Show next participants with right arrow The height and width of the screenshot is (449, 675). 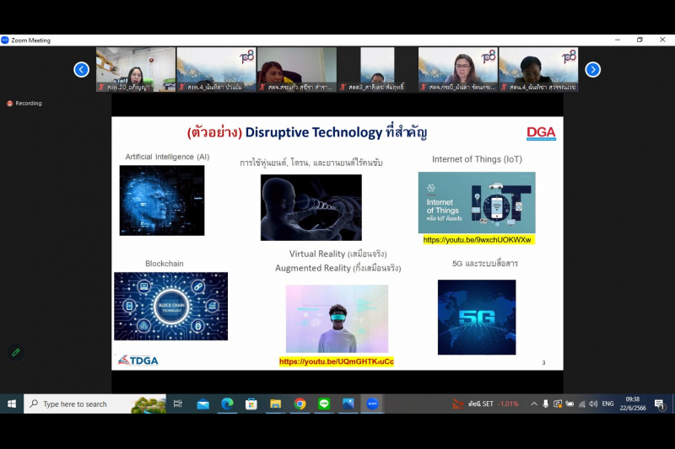[x=592, y=70]
